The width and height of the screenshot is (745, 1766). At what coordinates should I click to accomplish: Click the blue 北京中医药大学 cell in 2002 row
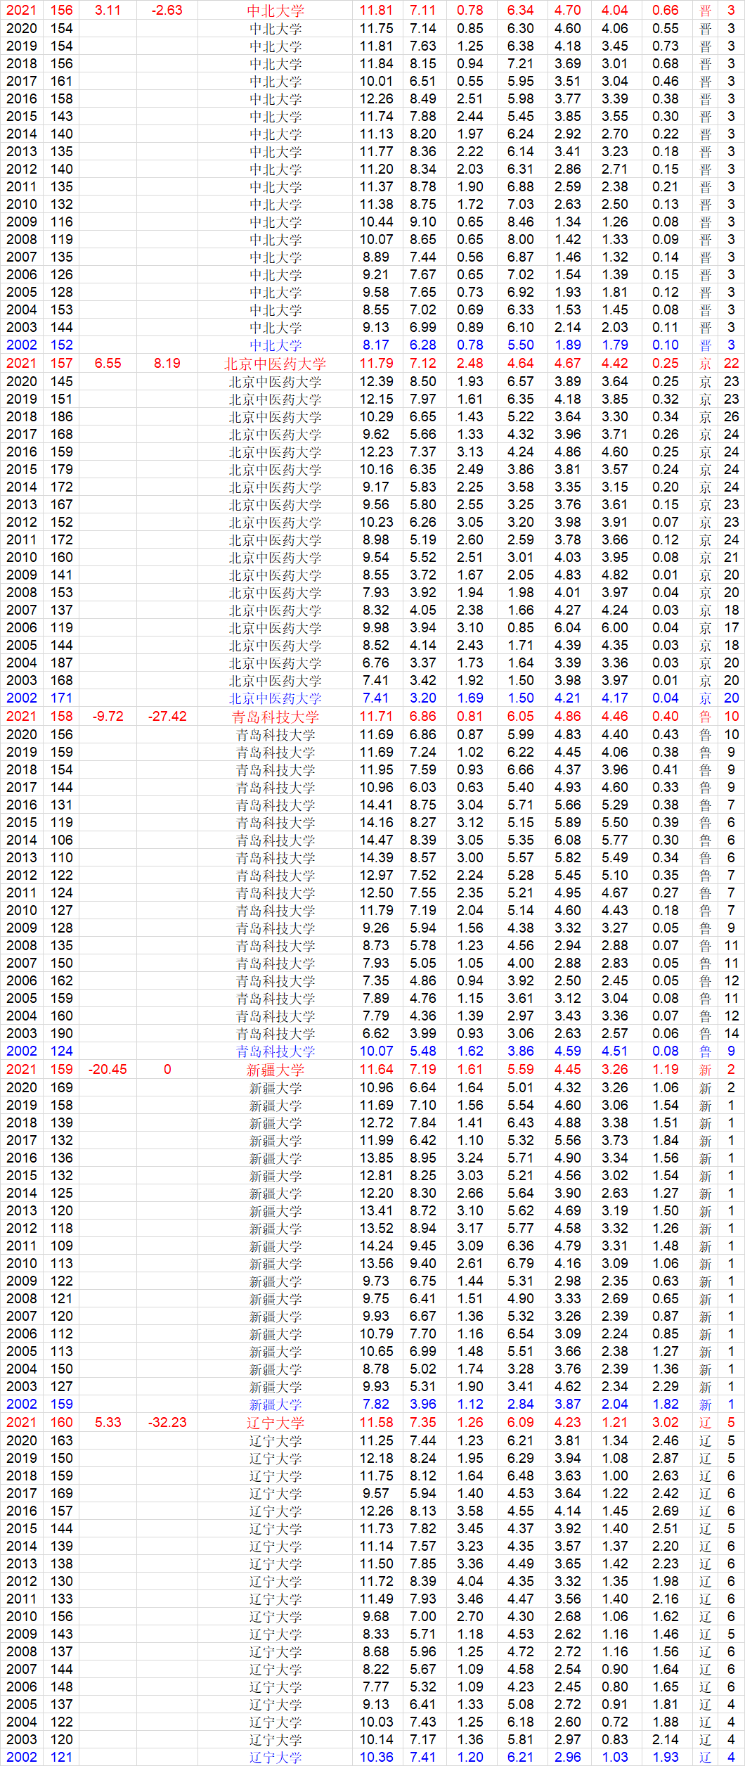(x=276, y=698)
